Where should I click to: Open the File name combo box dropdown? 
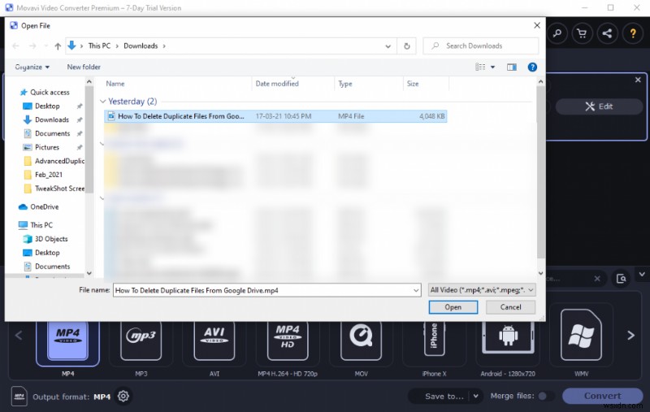(x=416, y=291)
